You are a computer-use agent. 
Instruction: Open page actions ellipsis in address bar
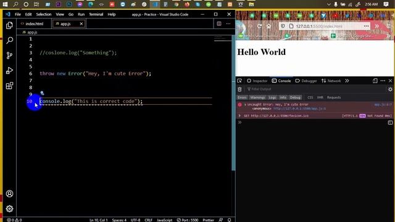366,26
